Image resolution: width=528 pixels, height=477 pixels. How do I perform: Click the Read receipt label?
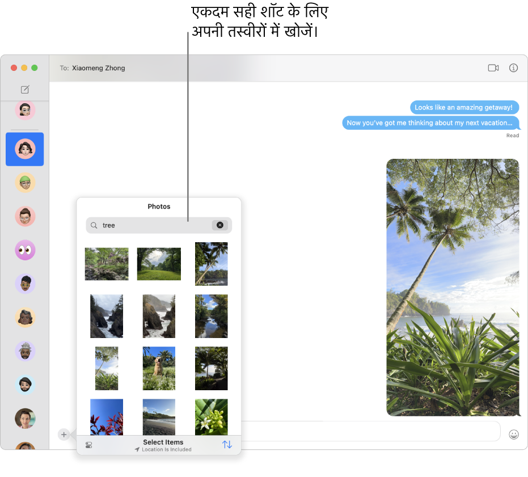(513, 136)
